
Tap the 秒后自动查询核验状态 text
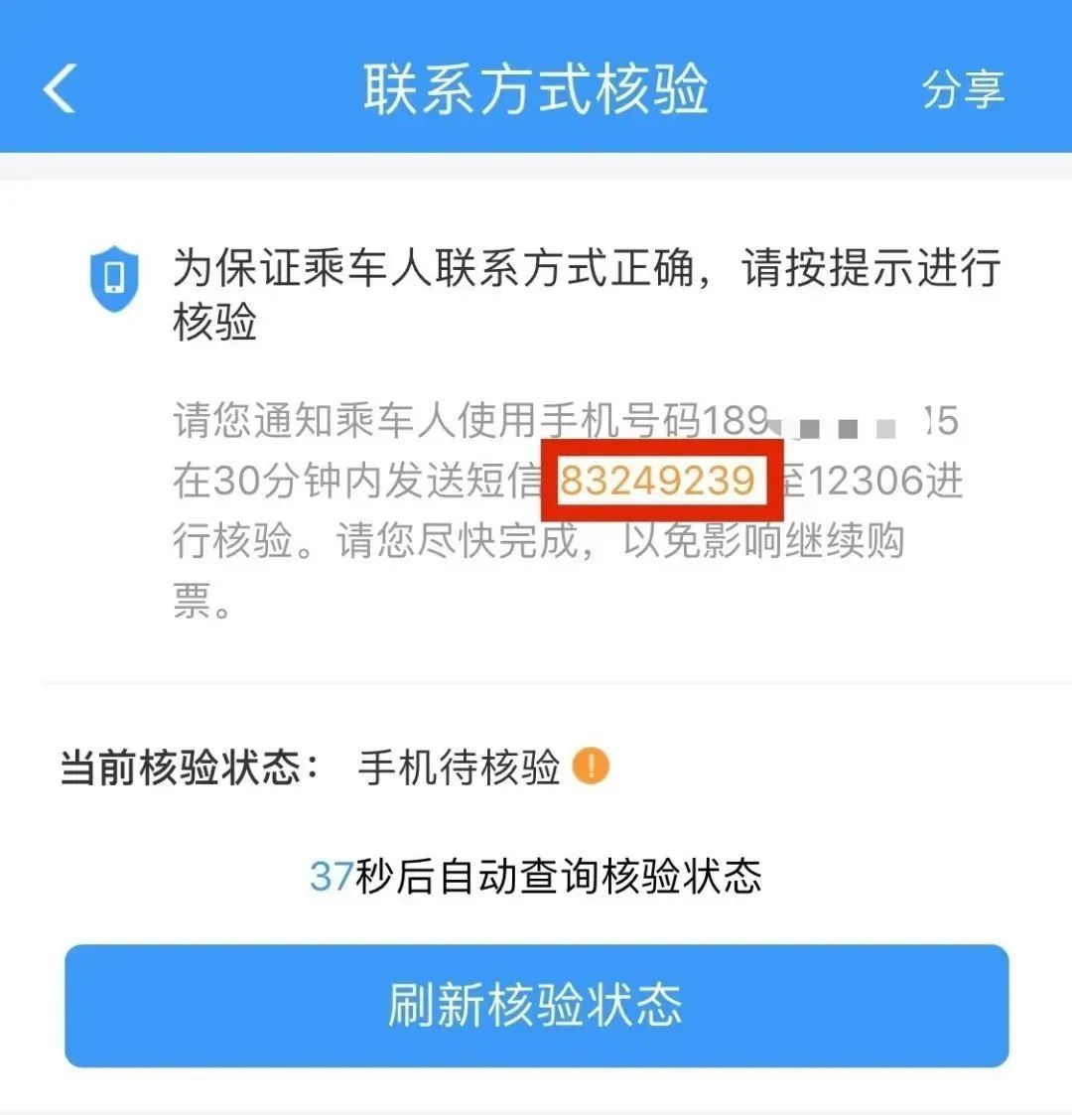pos(558,876)
